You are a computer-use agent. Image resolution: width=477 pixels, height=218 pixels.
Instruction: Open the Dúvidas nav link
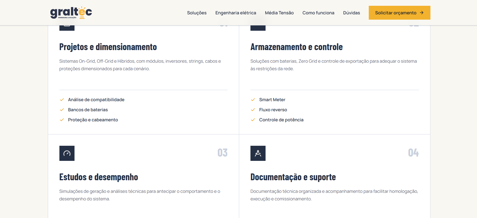(352, 13)
